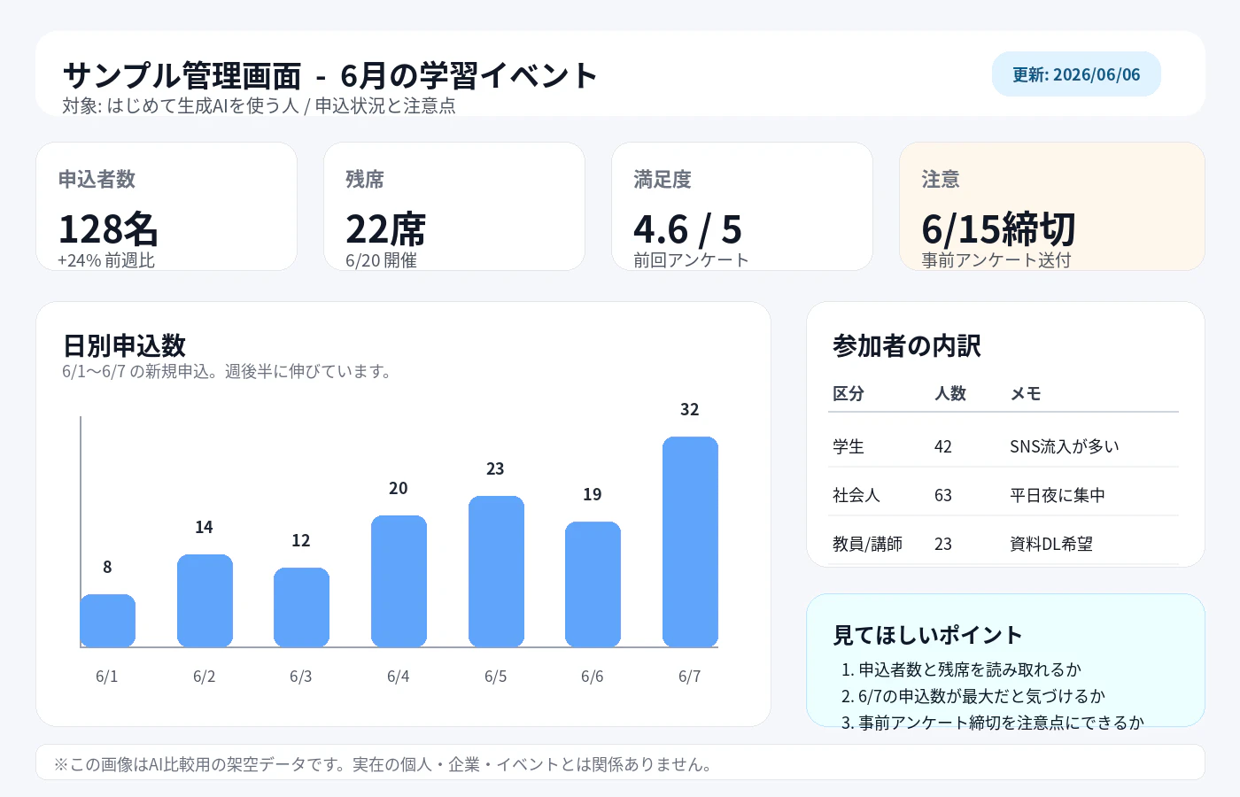Click the value label 8 above the bar
Viewport: 1240px width, 797px height.
click(x=107, y=567)
